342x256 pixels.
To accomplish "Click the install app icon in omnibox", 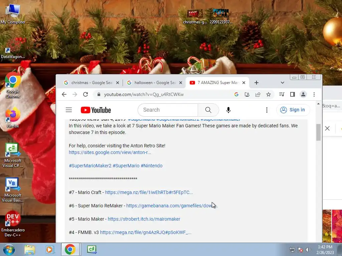I will coord(247,94).
